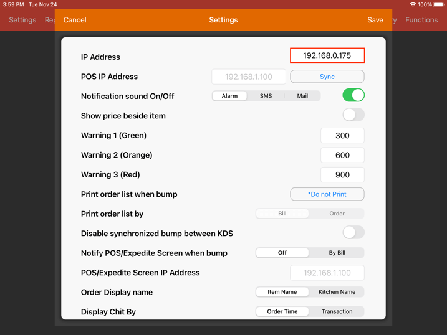This screenshot has width=447, height=335.
Task: Select Kitchen Name for Order Display name
Action: [x=337, y=292]
